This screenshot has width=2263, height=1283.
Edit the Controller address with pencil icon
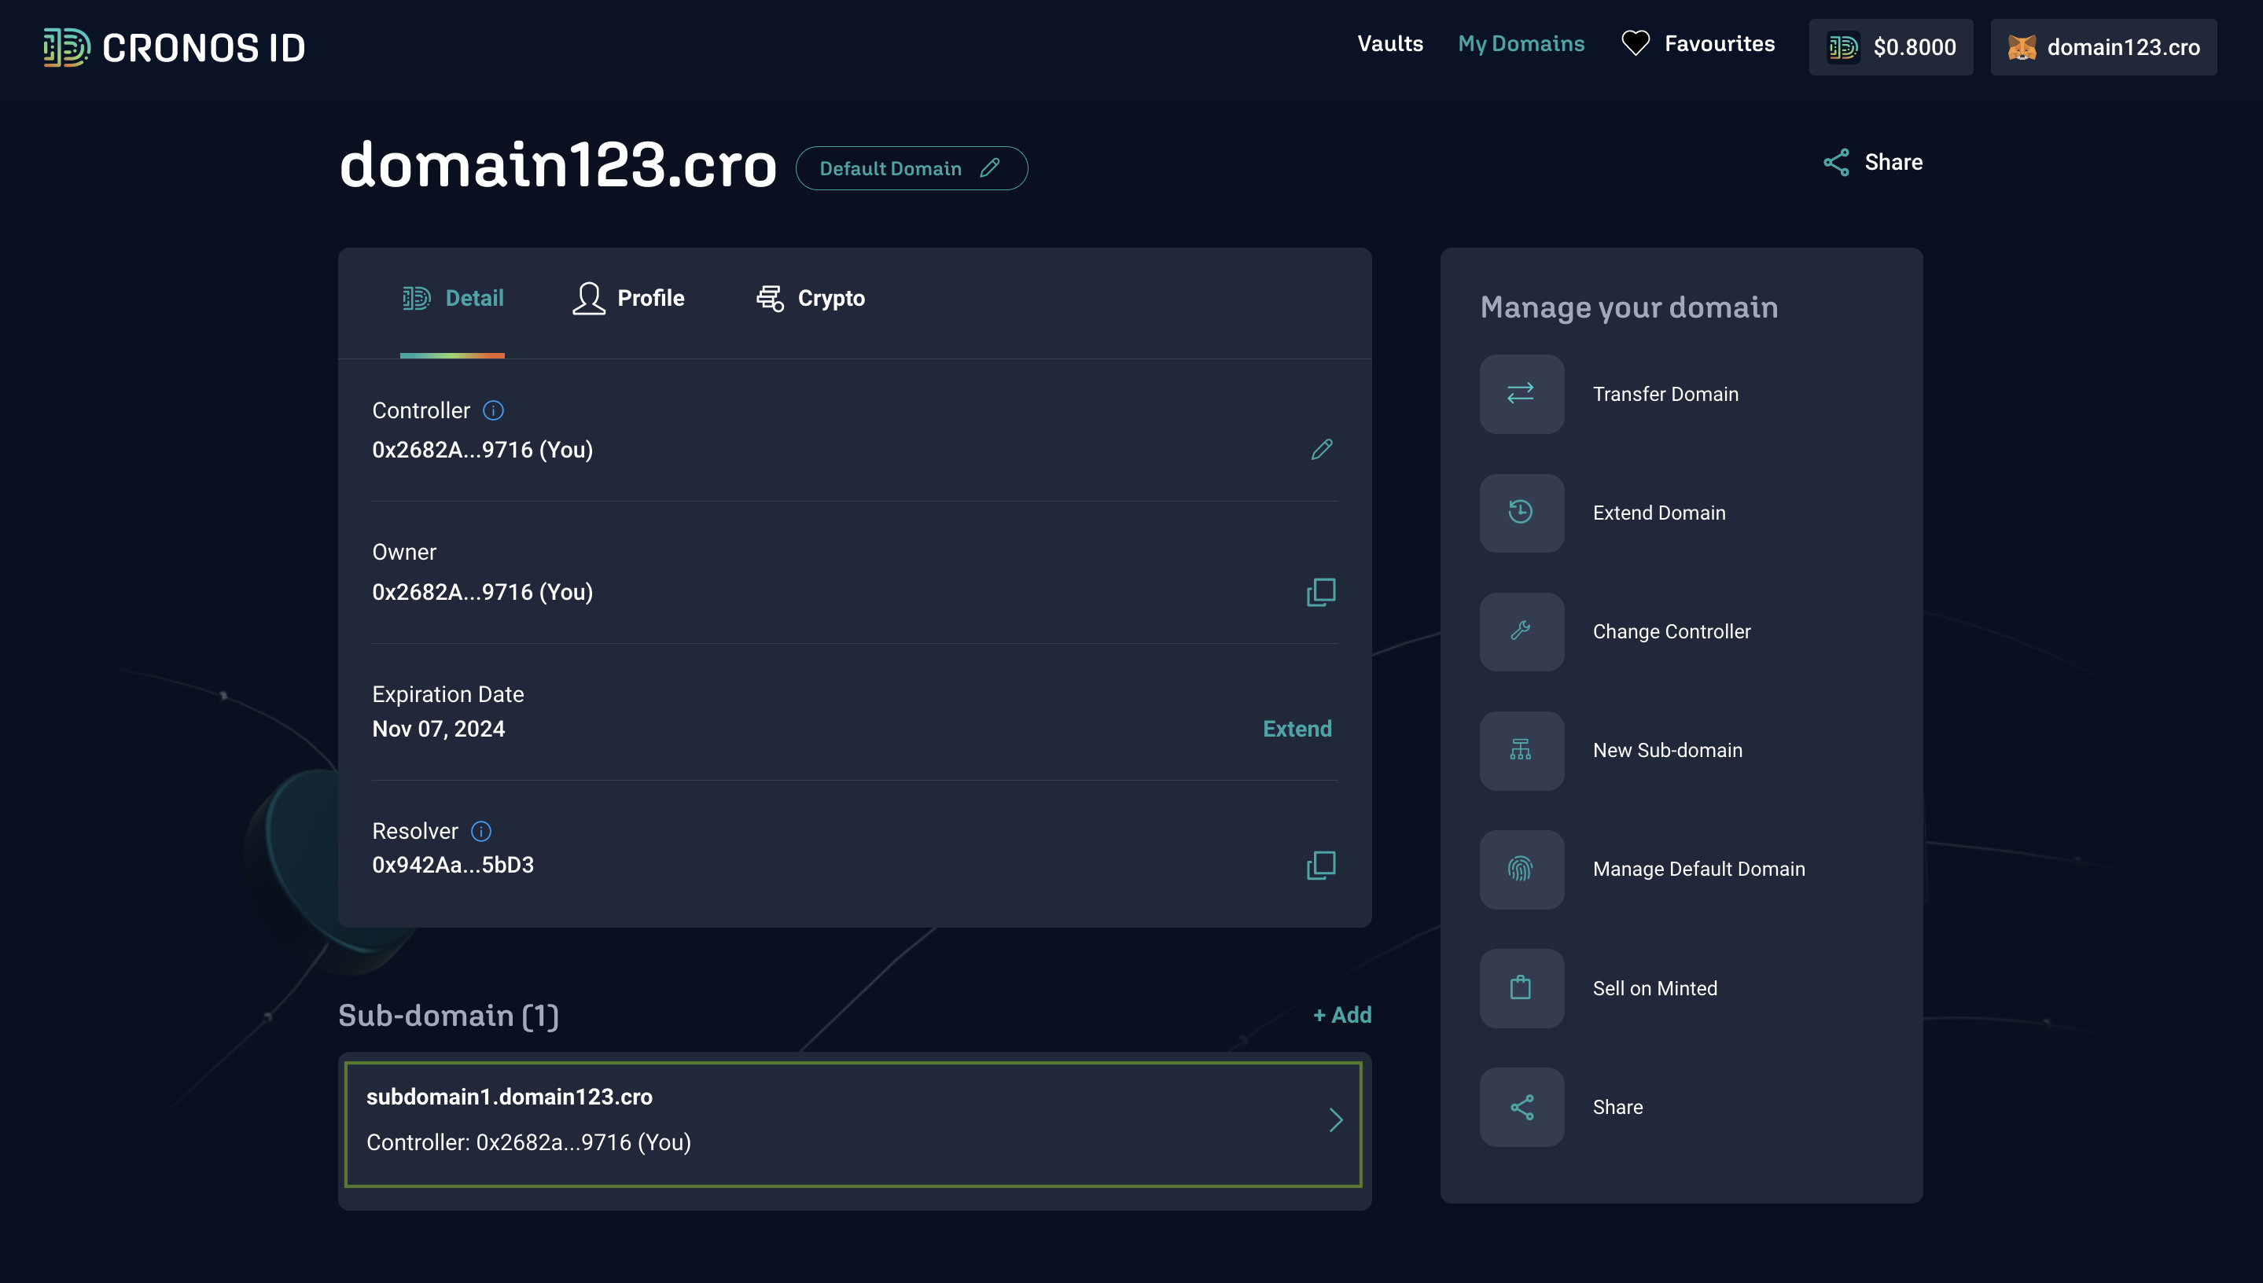pos(1321,450)
